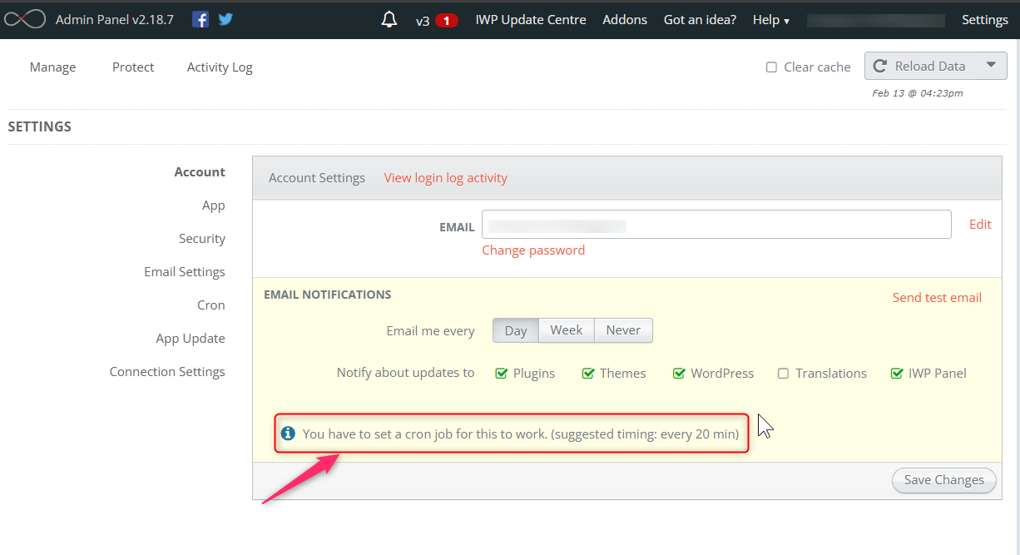This screenshot has height=555, width=1020.
Task: Open the Twitter bird icon
Action: click(225, 19)
